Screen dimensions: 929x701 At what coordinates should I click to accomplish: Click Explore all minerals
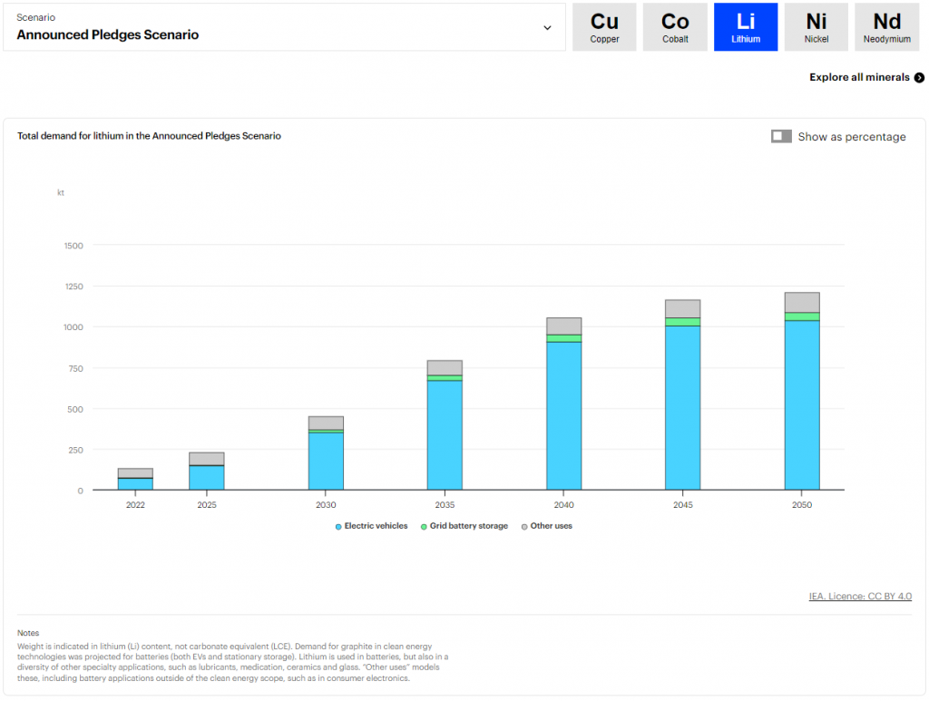coord(860,77)
